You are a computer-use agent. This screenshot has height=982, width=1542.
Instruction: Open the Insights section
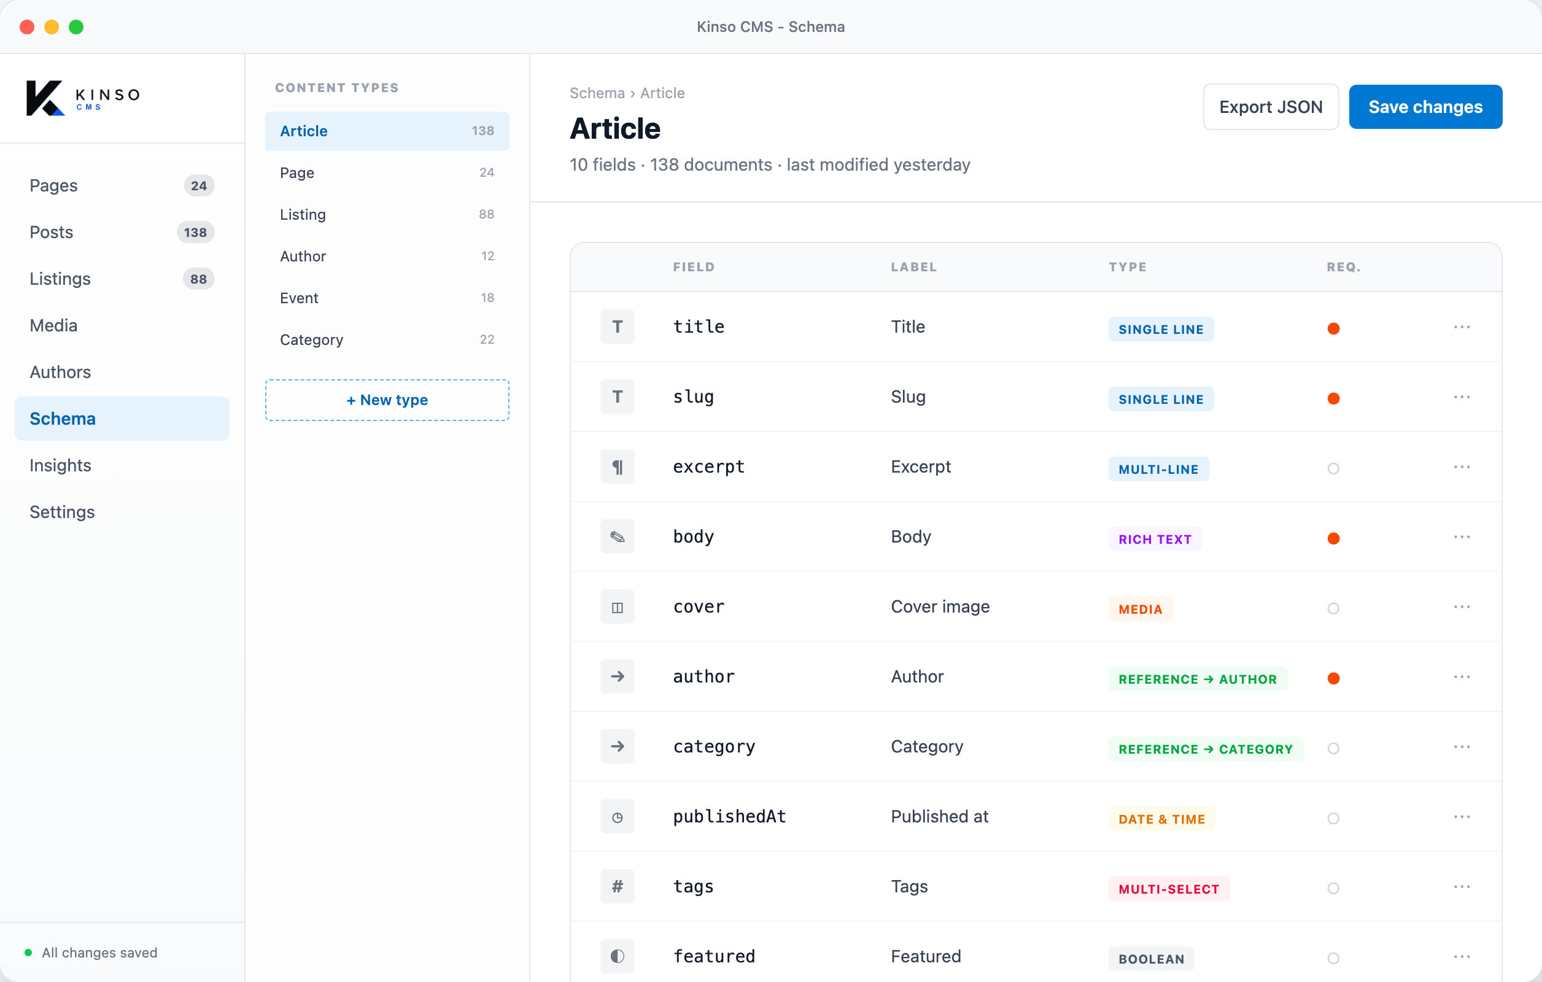(122, 465)
